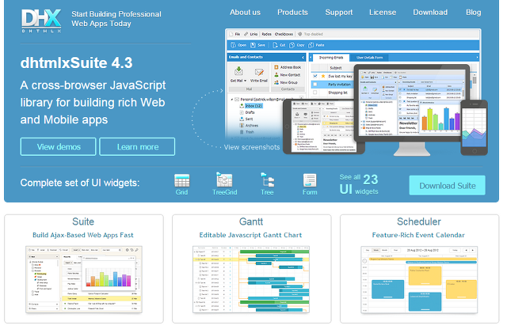
Task: Visit the Blog
Action: [473, 13]
